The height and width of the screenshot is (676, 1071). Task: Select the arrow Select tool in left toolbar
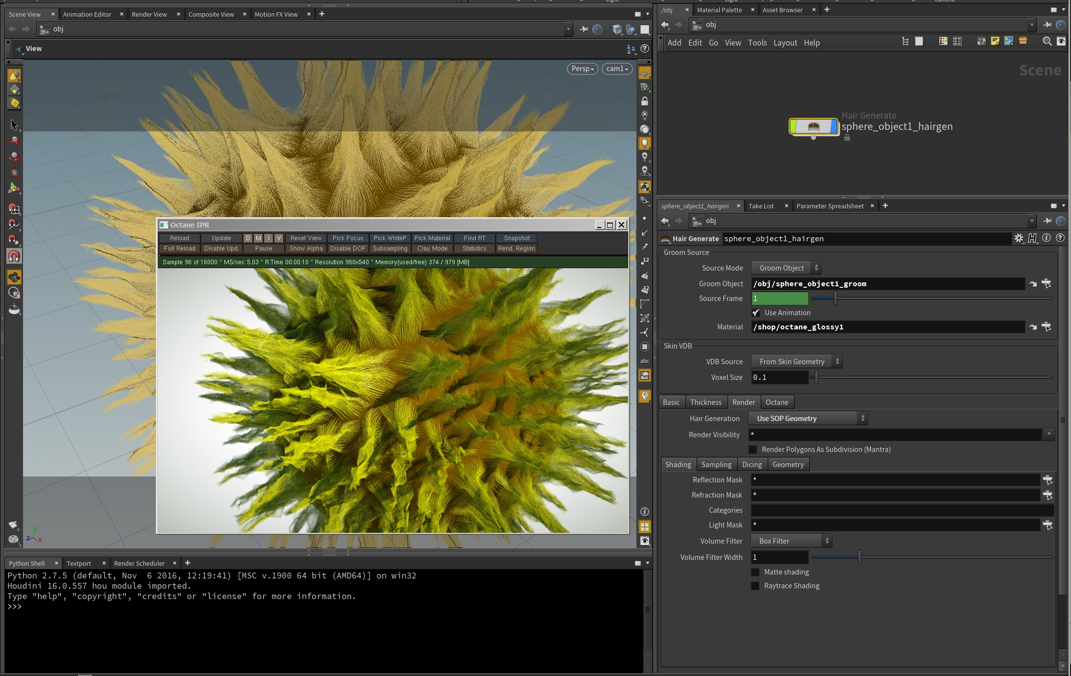tap(14, 125)
